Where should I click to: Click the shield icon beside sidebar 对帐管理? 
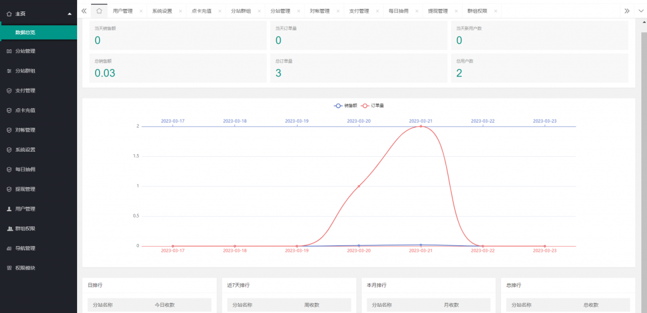coord(9,130)
